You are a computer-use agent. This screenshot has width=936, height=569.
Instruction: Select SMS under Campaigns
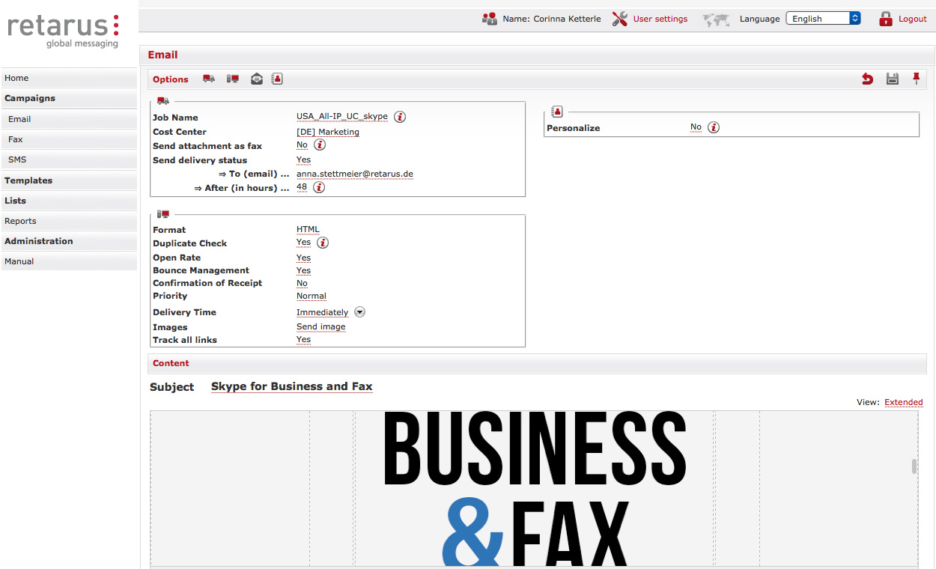69,159
